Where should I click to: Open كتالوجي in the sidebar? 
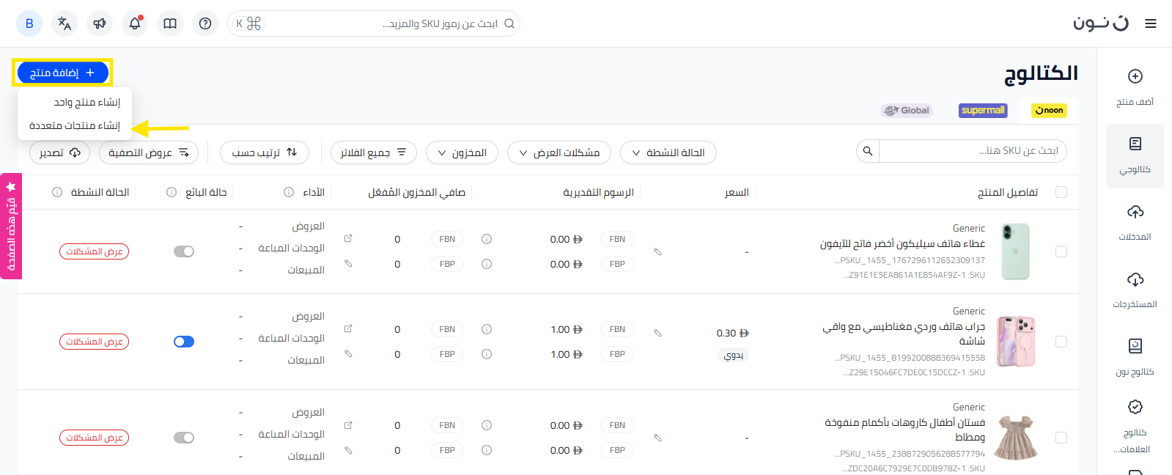(x=1135, y=155)
